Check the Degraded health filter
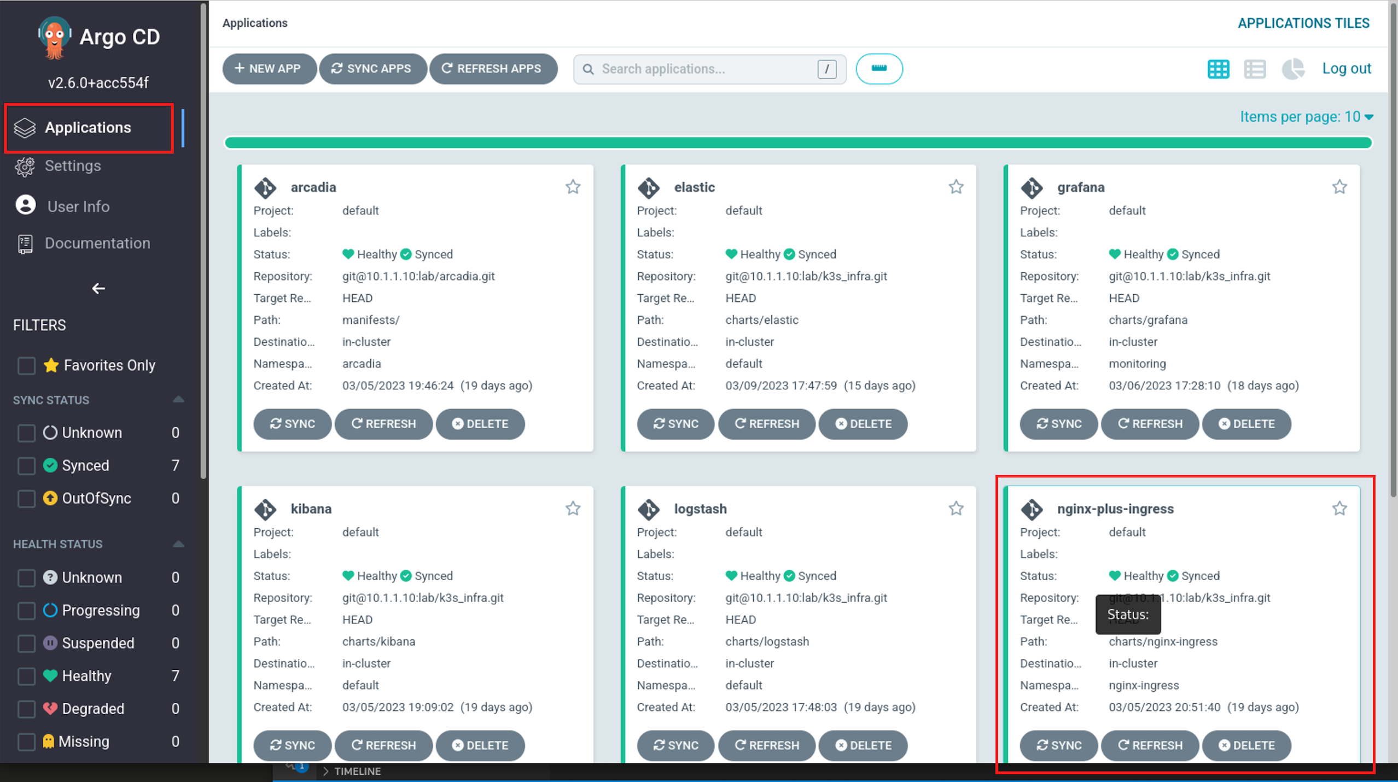Image resolution: width=1398 pixels, height=782 pixels. click(26, 709)
